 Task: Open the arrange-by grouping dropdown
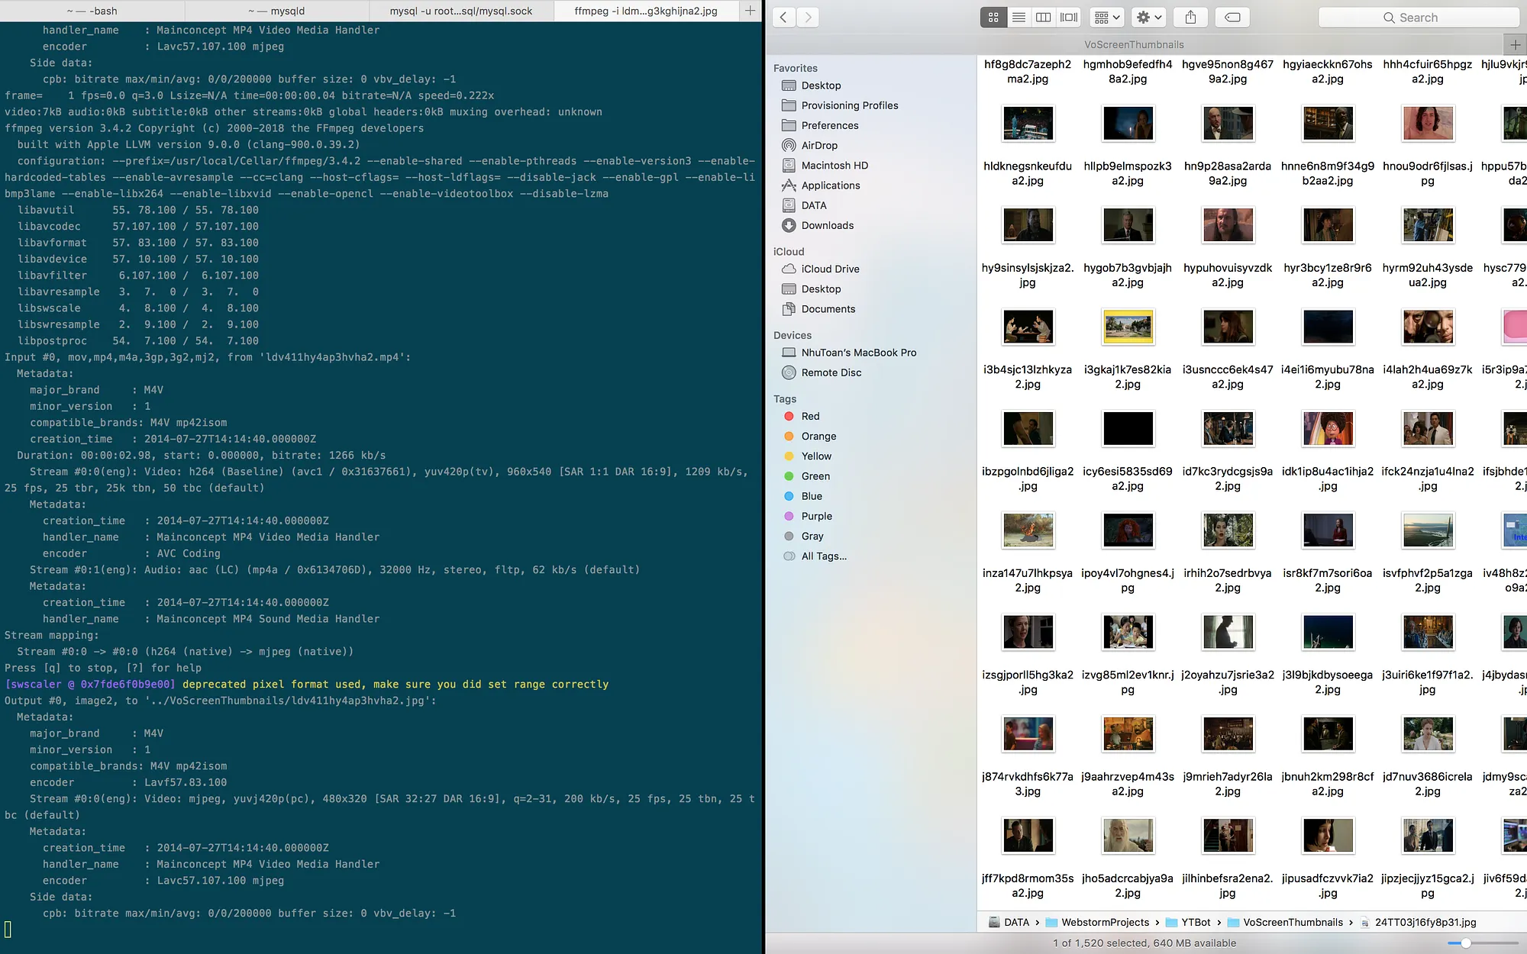coord(1107,17)
